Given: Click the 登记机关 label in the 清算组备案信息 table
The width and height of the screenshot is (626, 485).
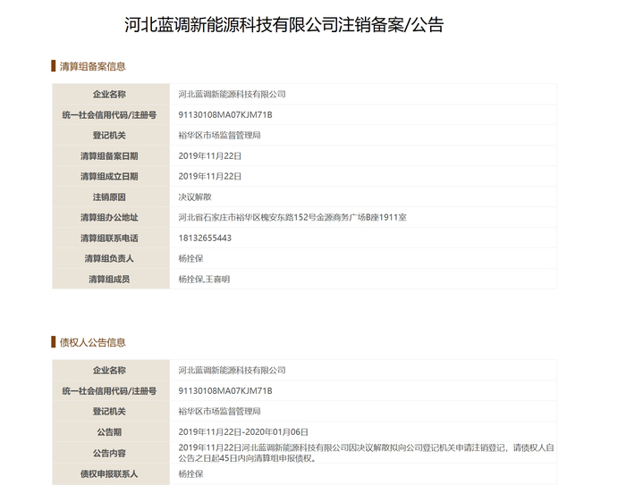Looking at the screenshot, I should [109, 135].
